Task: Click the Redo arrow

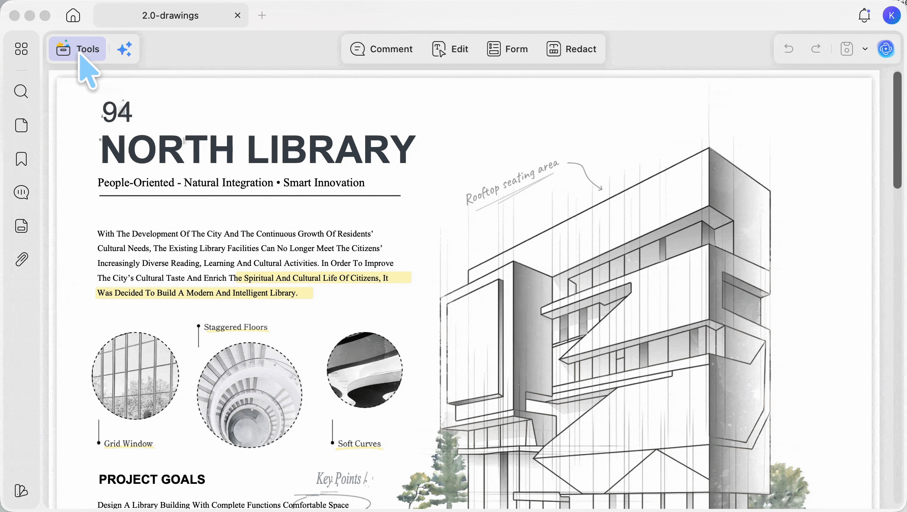Action: point(816,49)
